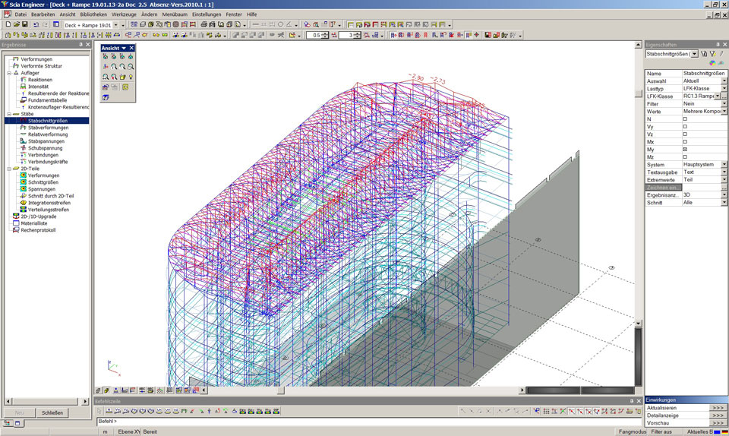This screenshot has width=729, height=436.
Task: Click the filter funnel icon in Eigenschaften panel
Action: pyautogui.click(x=704, y=54)
